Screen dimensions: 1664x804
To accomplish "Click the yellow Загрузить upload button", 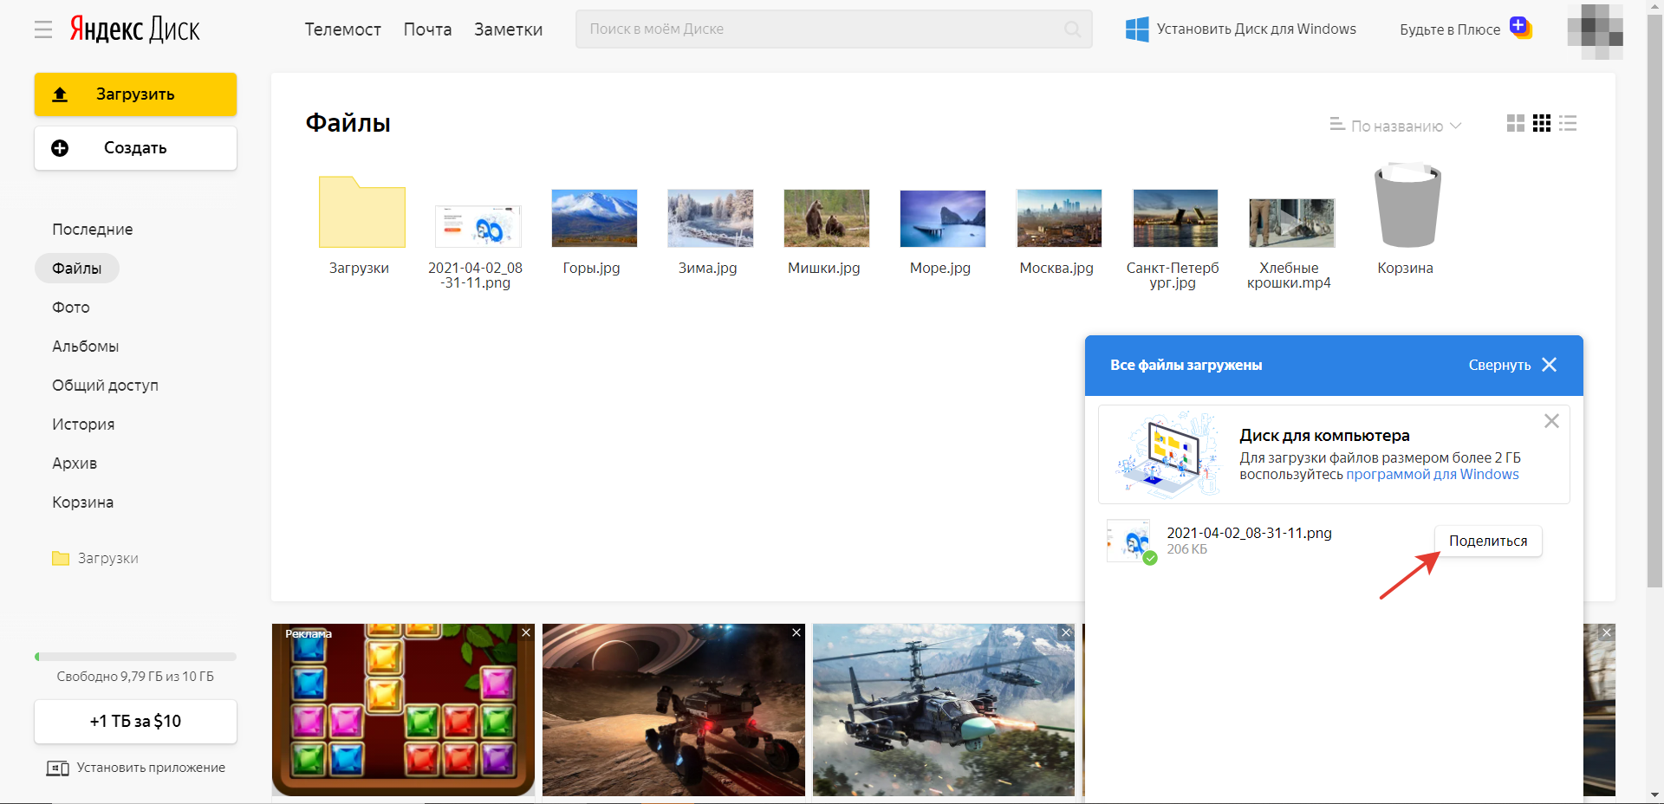I will 135,94.
